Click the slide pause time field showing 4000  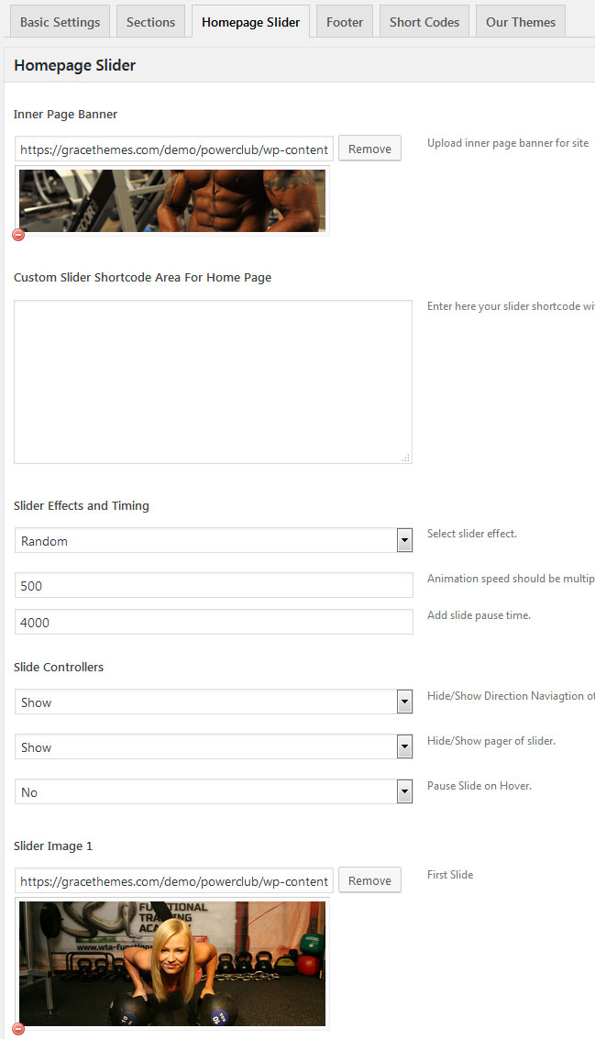click(x=214, y=623)
